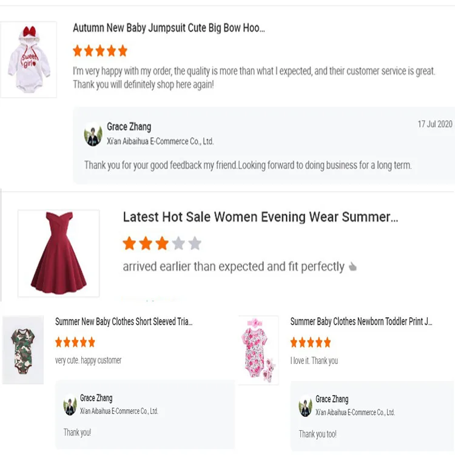Click the five-star rating under the Autumn Baby Jumpsuit title

point(100,50)
